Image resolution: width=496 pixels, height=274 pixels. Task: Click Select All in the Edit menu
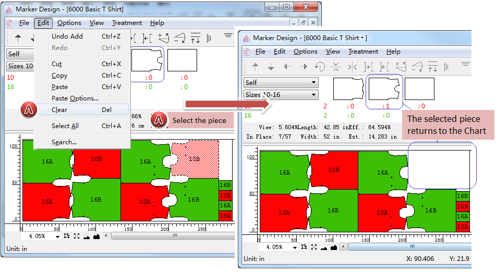[x=65, y=126]
